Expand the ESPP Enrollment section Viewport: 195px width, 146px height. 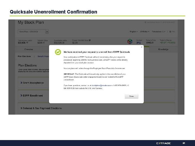[32, 96]
